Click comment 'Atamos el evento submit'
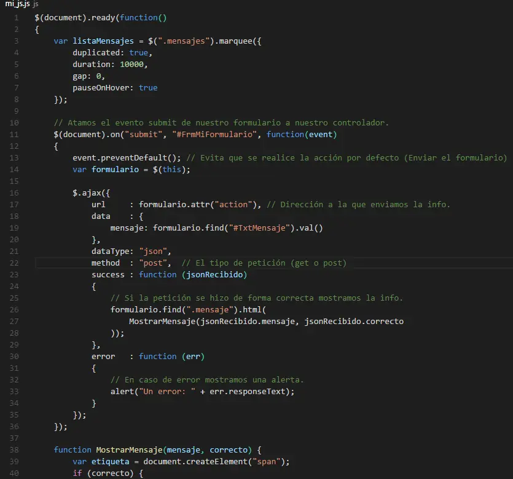This screenshot has width=513, height=479. click(x=221, y=123)
